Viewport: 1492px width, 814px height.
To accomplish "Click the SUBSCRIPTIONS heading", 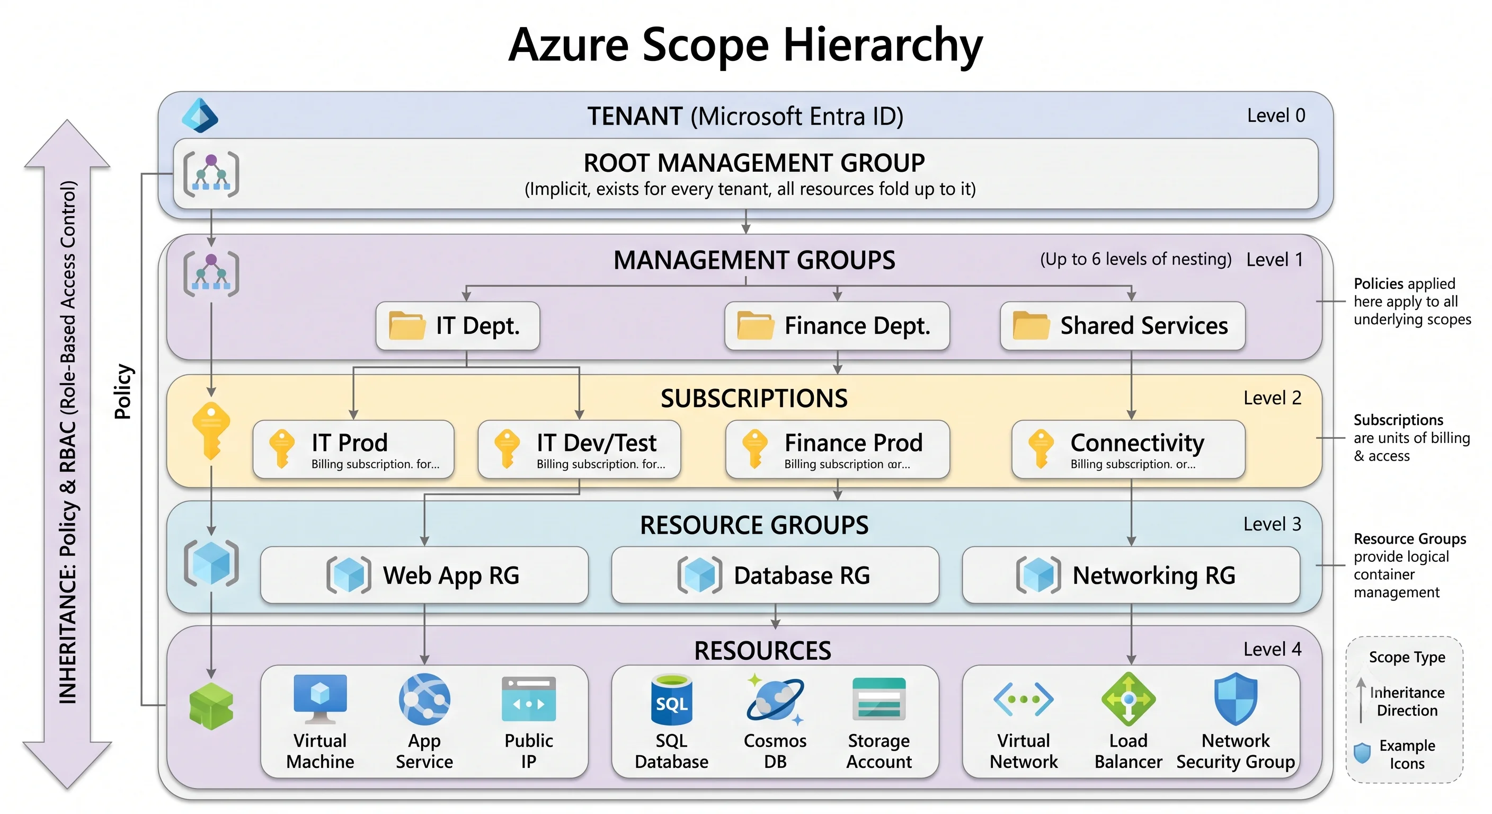I will (x=754, y=398).
